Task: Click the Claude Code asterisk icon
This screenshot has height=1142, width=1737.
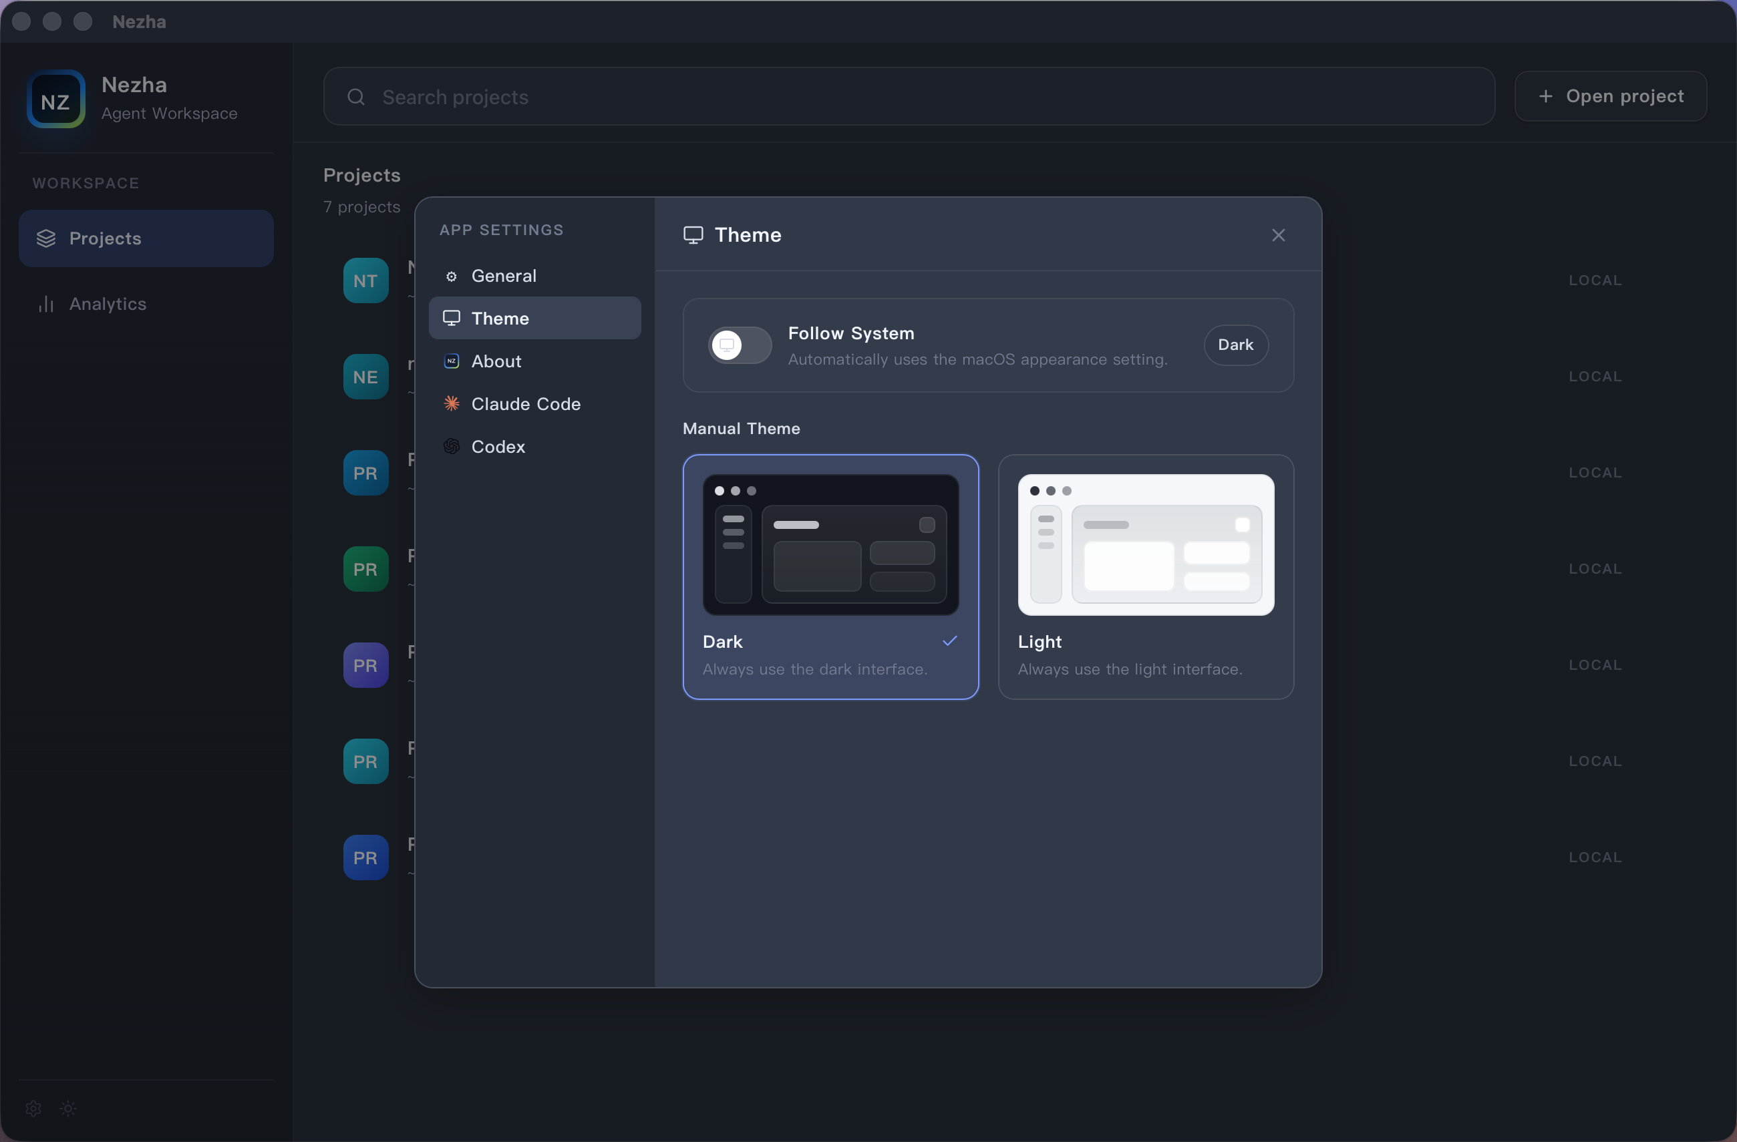Action: (452, 403)
